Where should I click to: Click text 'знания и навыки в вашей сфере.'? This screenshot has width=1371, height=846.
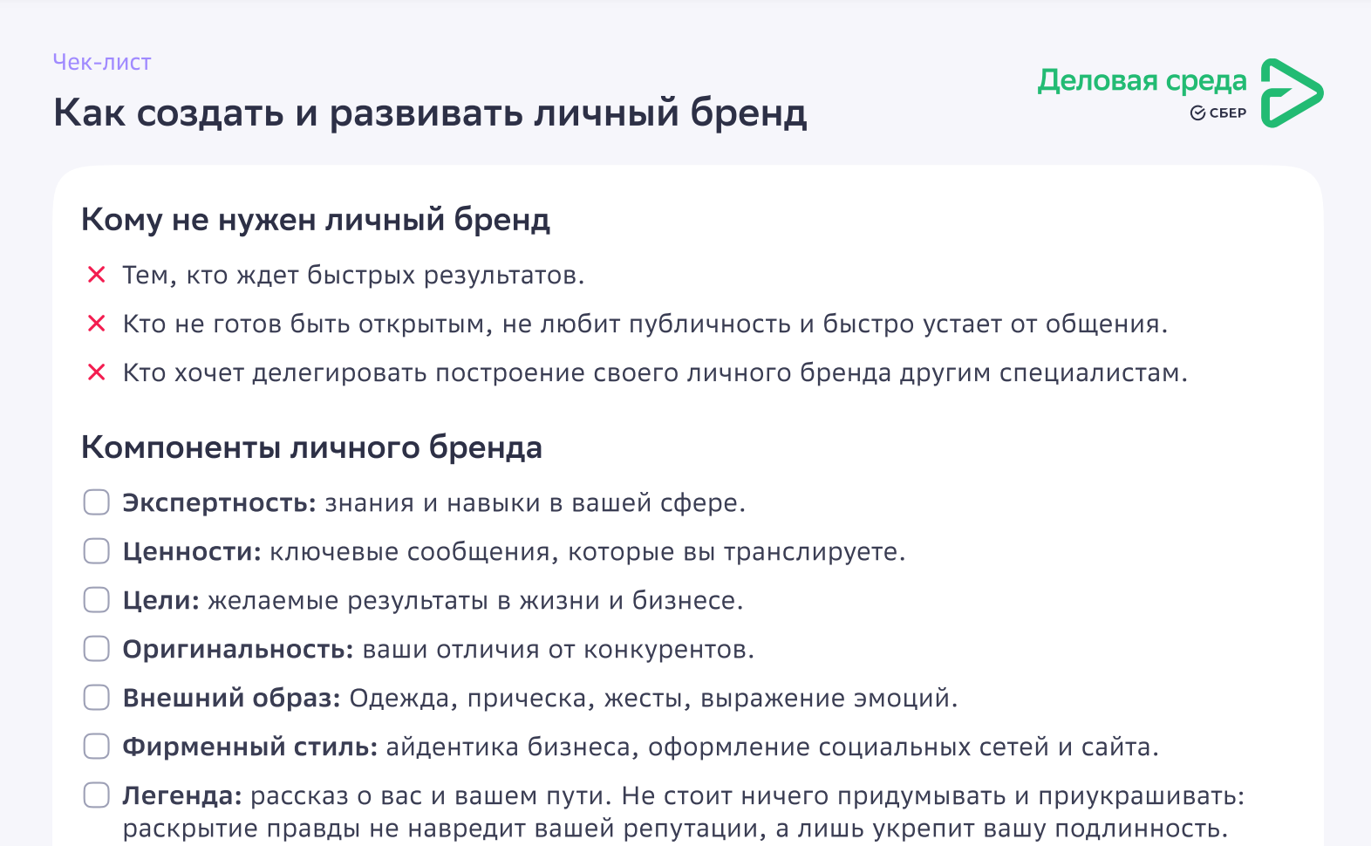click(535, 503)
